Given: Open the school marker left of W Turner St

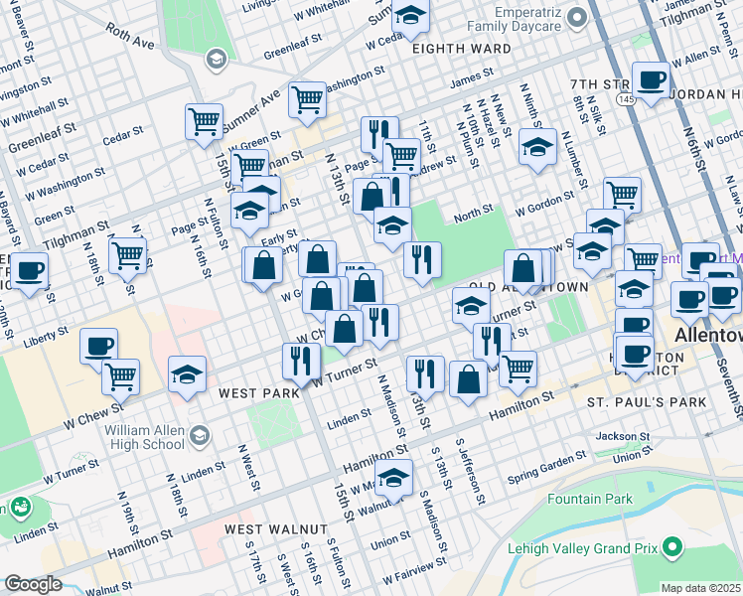Looking at the screenshot, I should click(x=471, y=306).
